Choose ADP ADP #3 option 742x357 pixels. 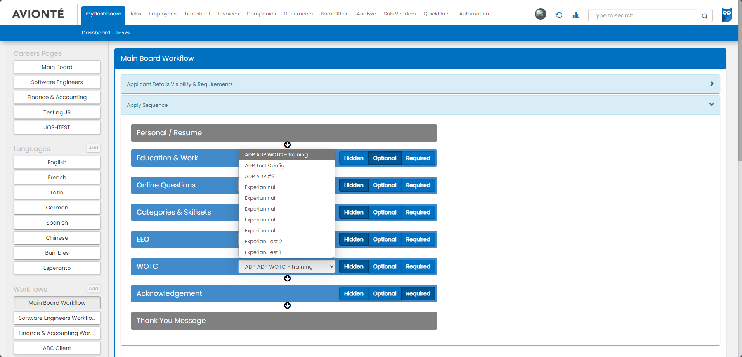tap(287, 176)
